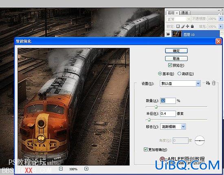Close the 智能锐化 dialog
Screen dimensions: 224x175
[218, 42]
